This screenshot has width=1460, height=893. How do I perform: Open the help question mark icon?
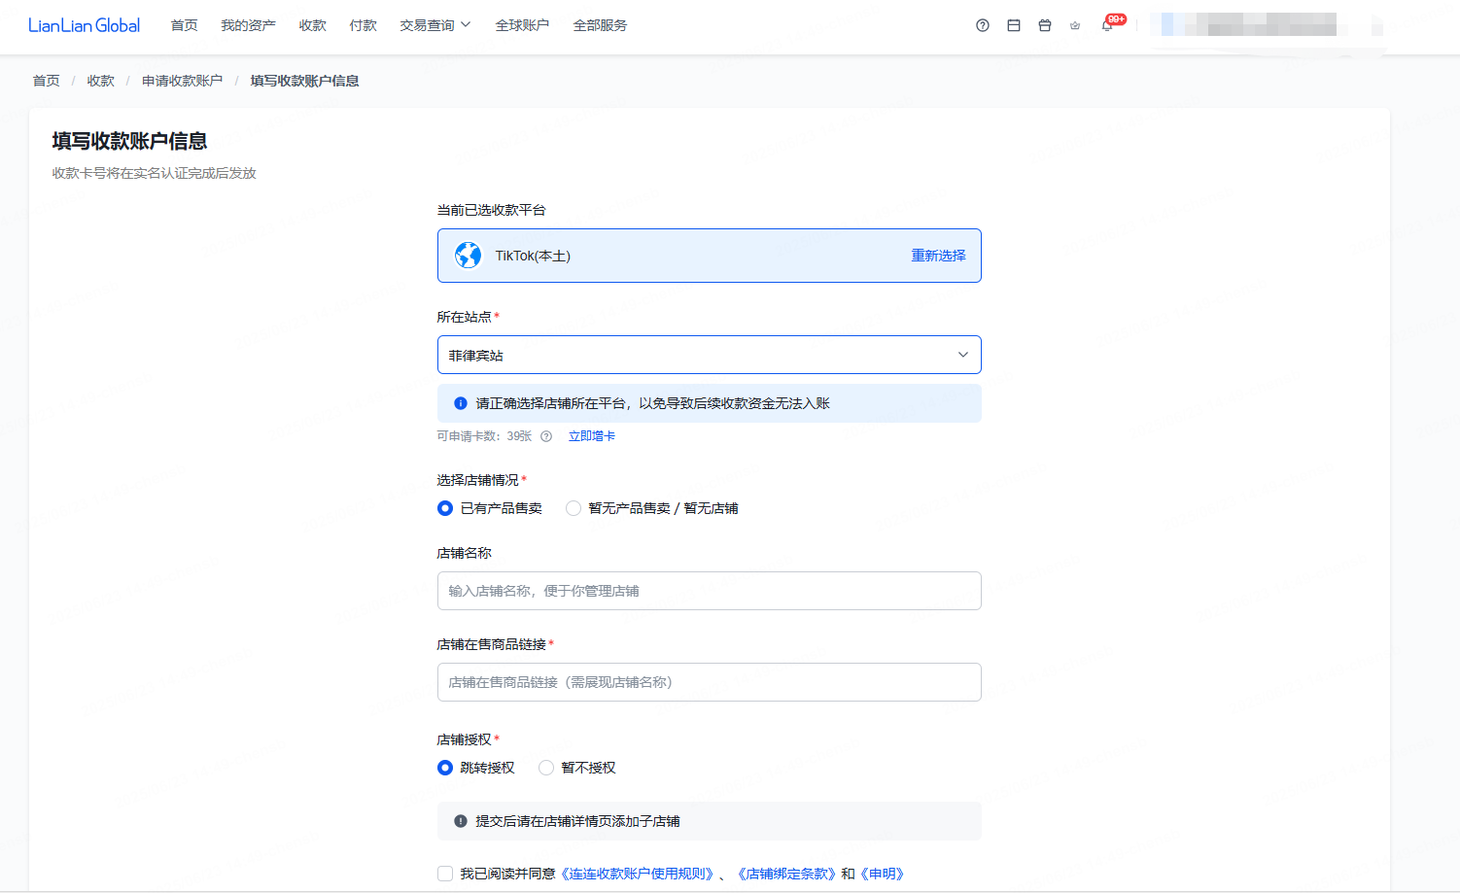coord(983,25)
